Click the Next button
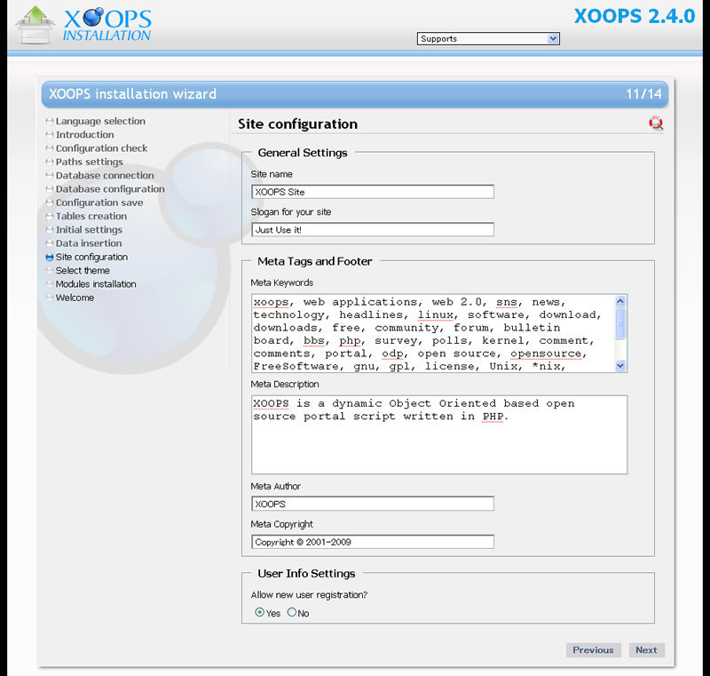This screenshot has width=710, height=676. [x=646, y=649]
